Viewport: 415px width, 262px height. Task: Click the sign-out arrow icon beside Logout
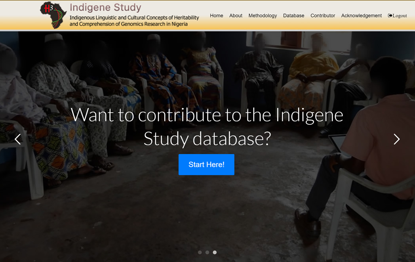pyautogui.click(x=390, y=16)
